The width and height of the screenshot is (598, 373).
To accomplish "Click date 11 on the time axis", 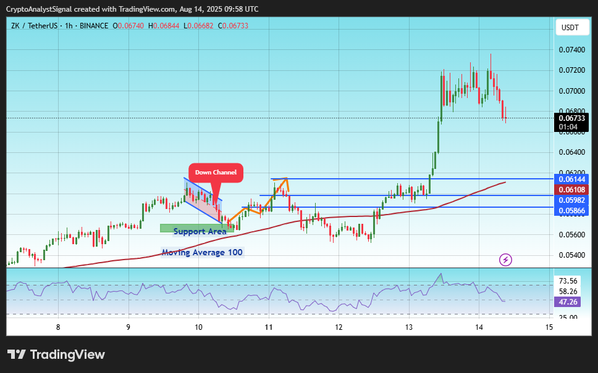I will point(269,327).
